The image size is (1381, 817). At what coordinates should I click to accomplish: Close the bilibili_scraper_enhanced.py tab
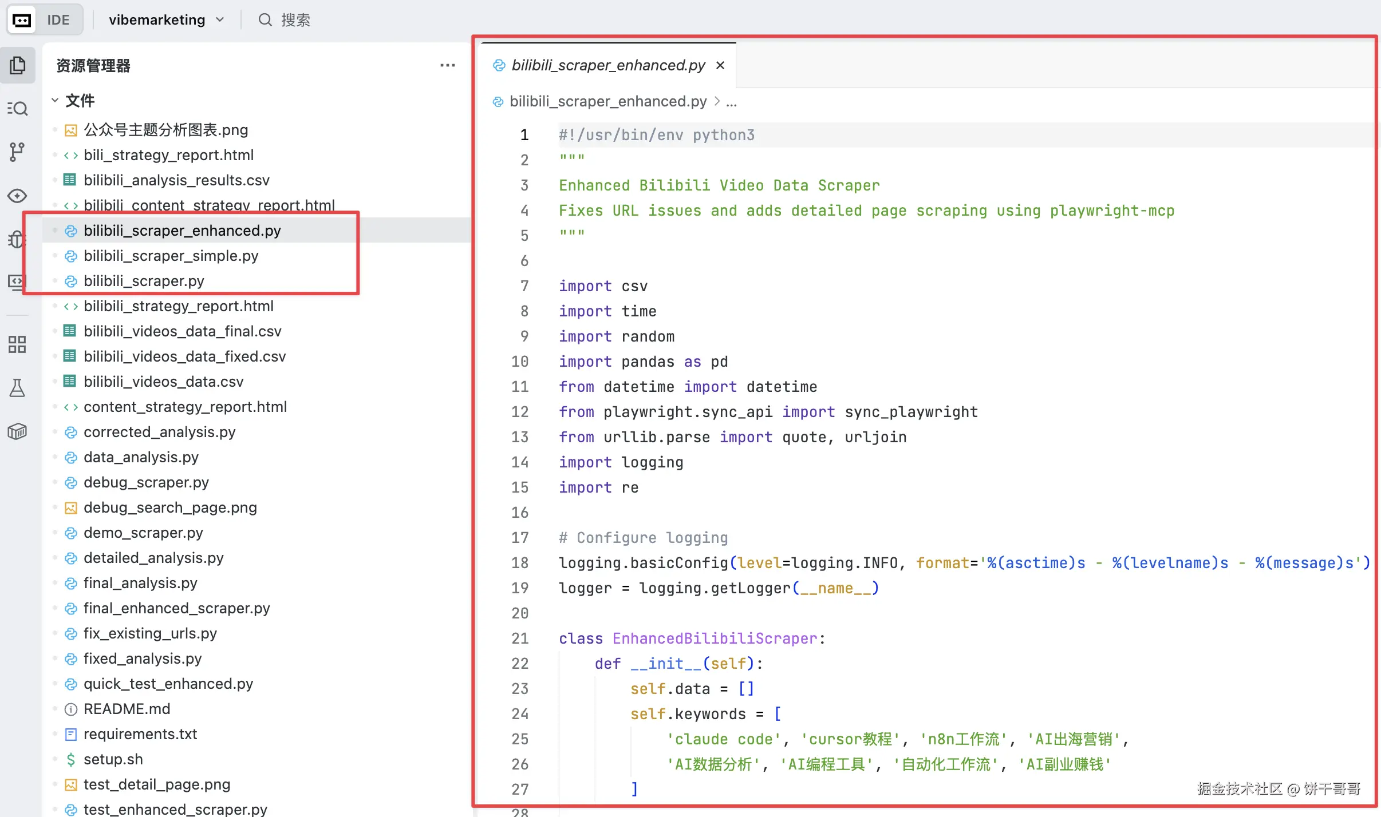coord(720,65)
